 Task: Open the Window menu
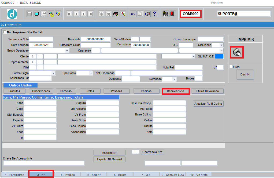pos(217,3)
